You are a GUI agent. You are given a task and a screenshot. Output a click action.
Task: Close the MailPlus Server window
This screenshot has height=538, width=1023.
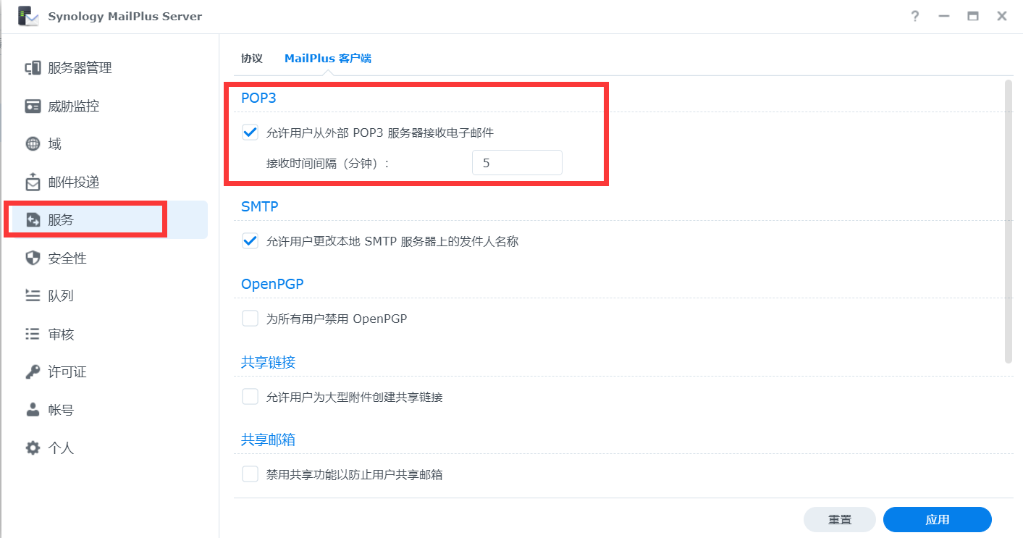[1002, 16]
